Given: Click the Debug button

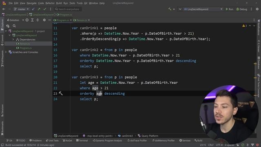Looking at the screenshot, I should click(242, 9).
